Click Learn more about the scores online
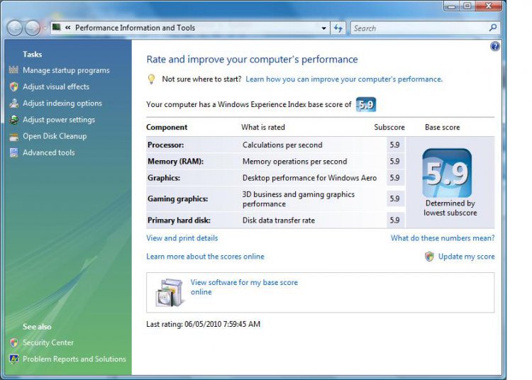 [205, 257]
